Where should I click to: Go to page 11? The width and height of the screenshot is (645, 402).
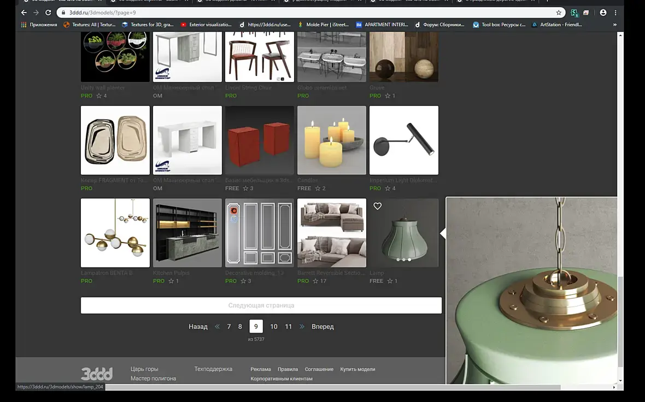click(x=289, y=327)
